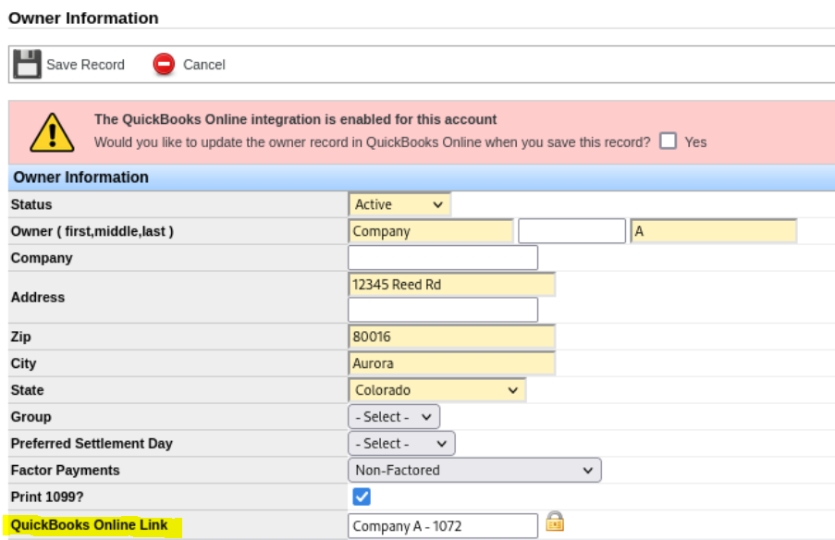
Task: Click the 'Print 1099?' label
Action: 47,497
